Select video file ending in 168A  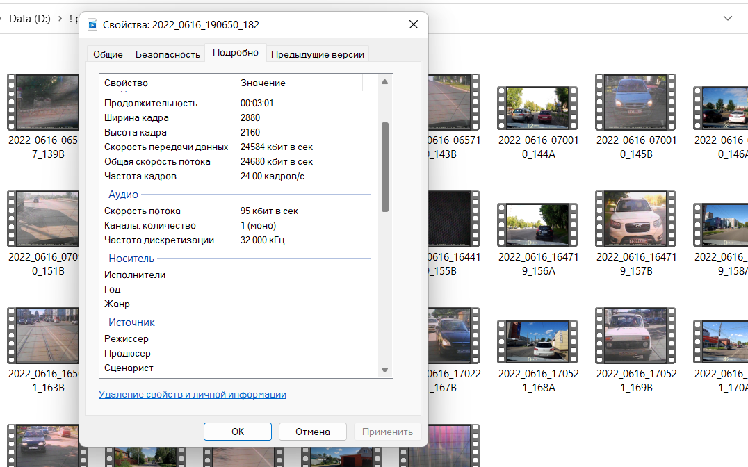point(537,341)
